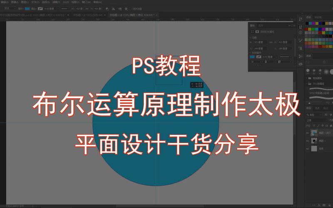The image size is (333, 208).
Task: Select the 背景 layer thumbnail
Action: [314, 149]
